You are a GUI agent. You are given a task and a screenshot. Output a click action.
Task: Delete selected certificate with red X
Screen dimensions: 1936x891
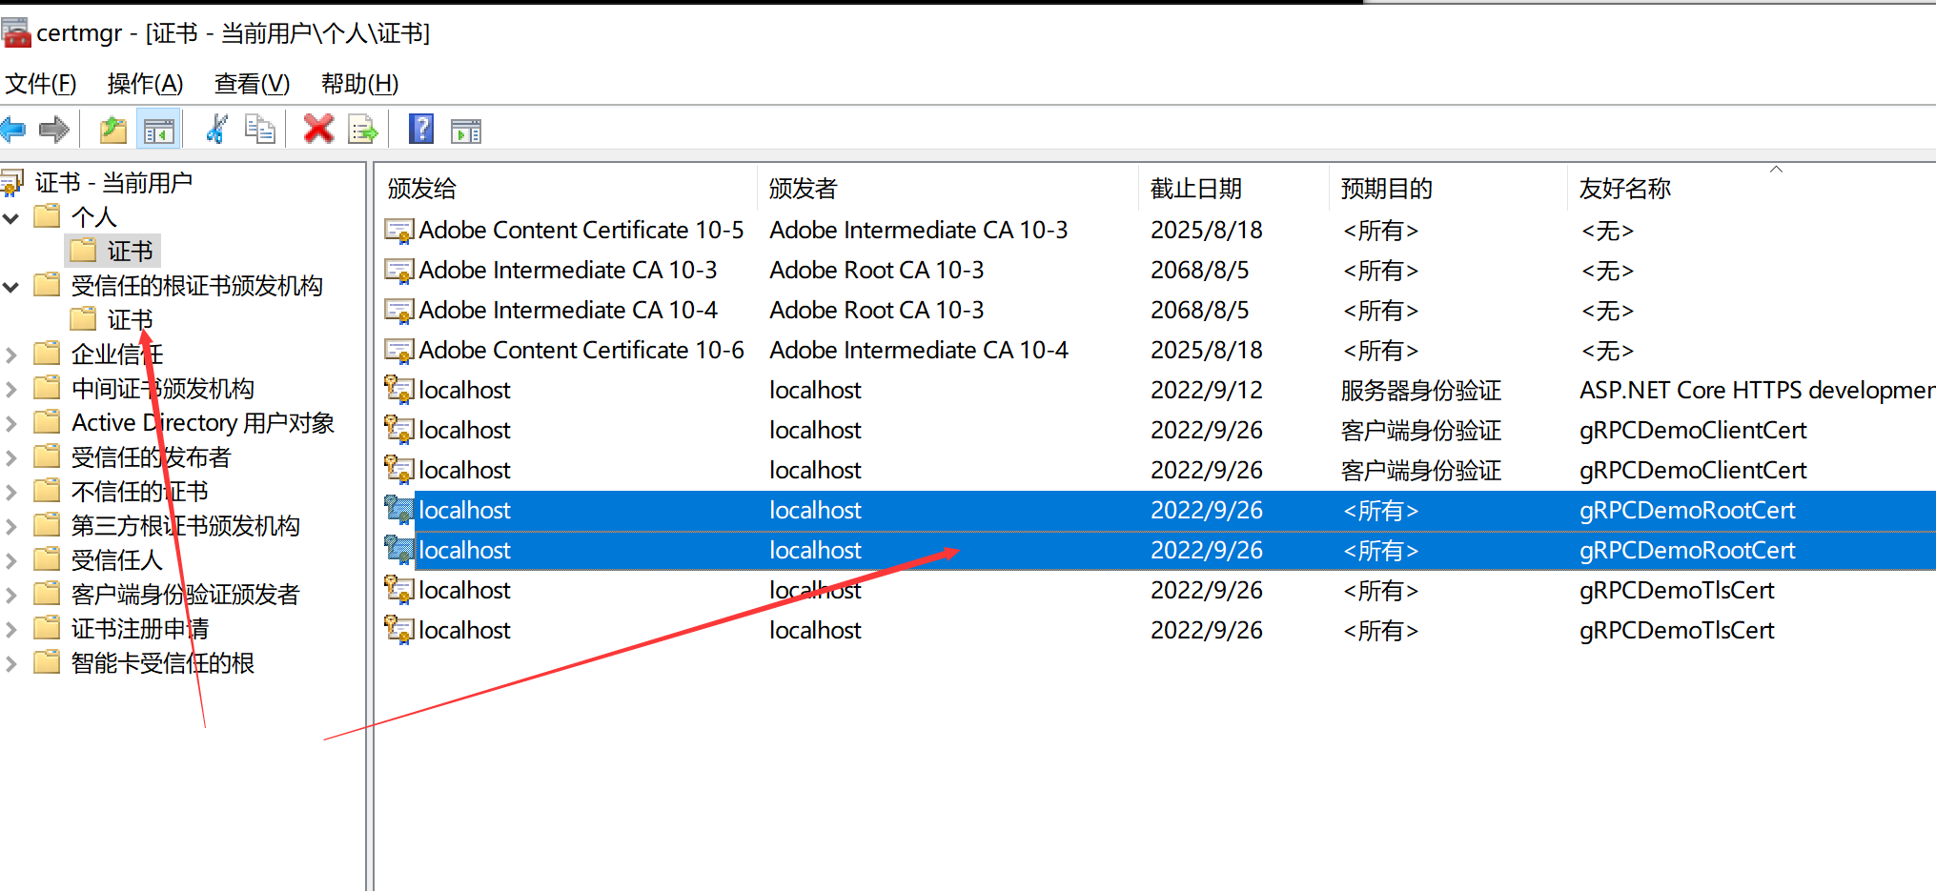pyautogui.click(x=318, y=129)
